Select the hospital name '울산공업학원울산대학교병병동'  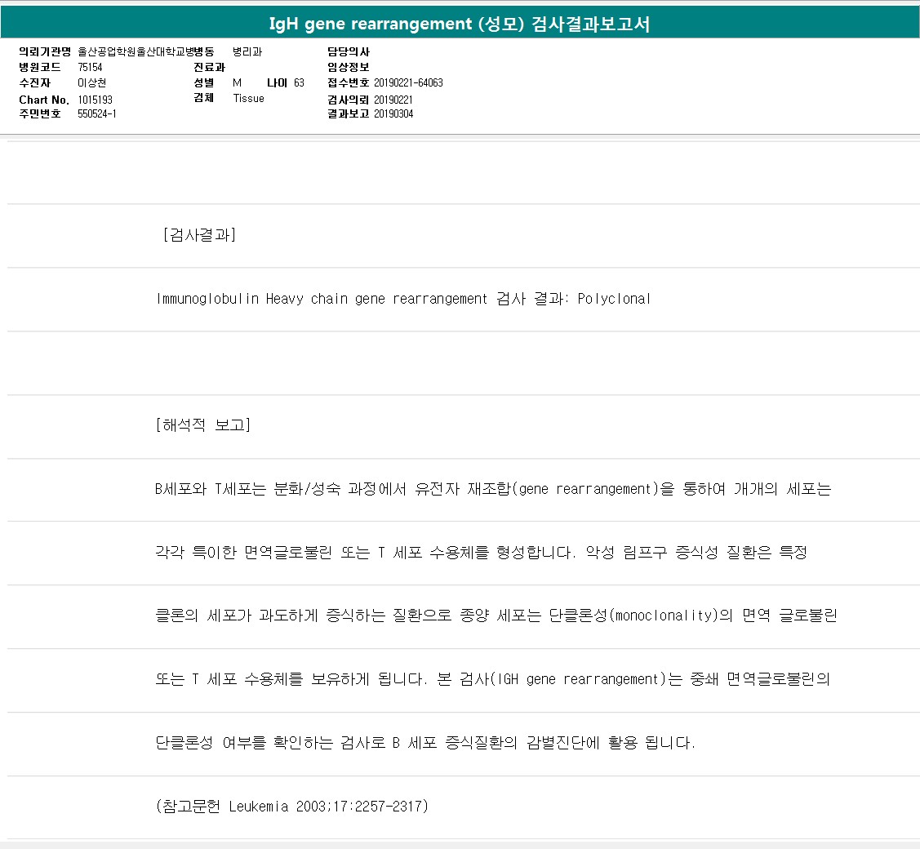(x=146, y=51)
